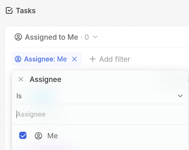Click the person icon beside Assigned to Me
Image resolution: width=189 pixels, height=150 pixels.
(x=18, y=37)
